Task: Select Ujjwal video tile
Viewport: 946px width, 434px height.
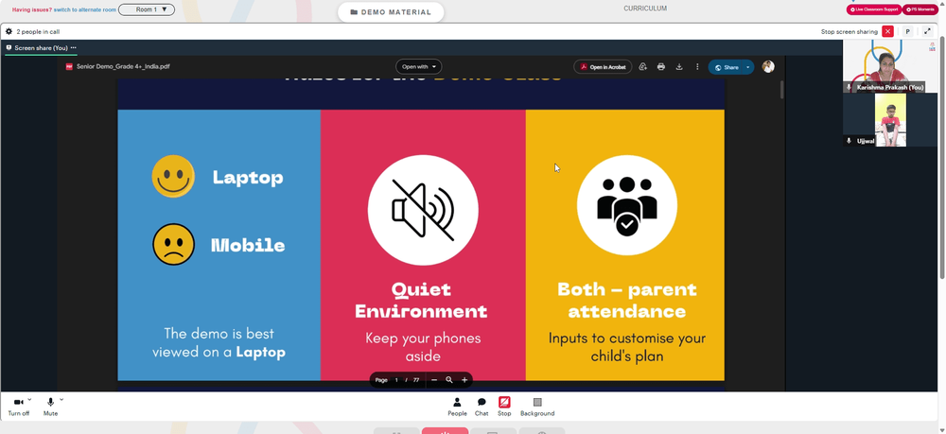Action: (890, 120)
